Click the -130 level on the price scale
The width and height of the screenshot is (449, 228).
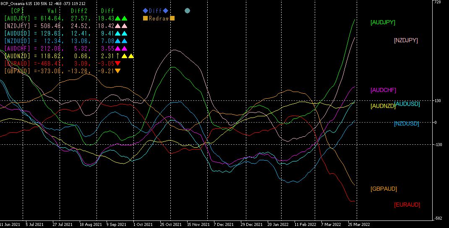click(439, 145)
